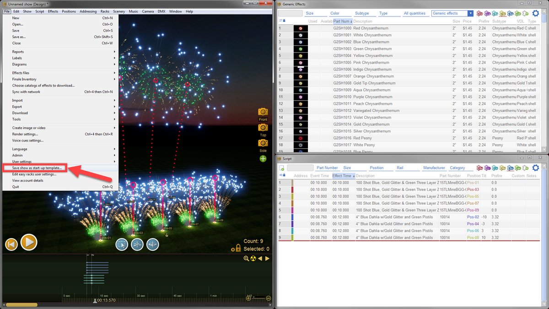The image size is (549, 309).
Task: Click the All quantities filter button
Action: point(414,13)
